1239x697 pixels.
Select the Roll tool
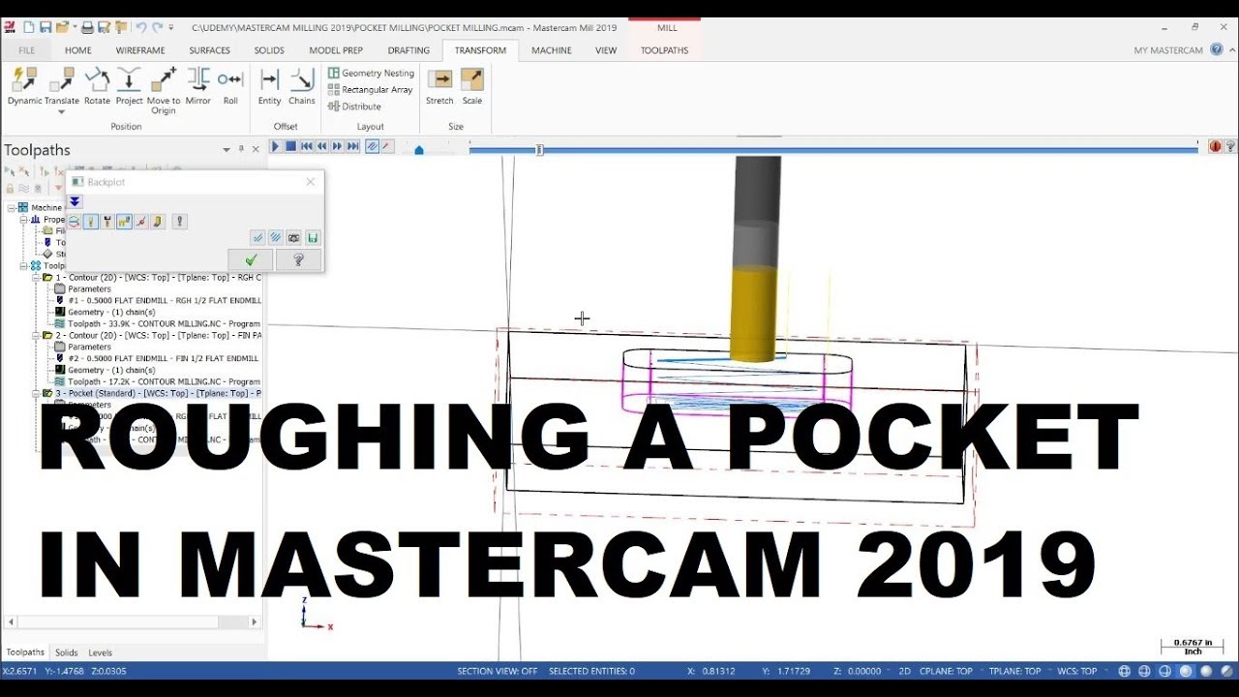tap(230, 86)
